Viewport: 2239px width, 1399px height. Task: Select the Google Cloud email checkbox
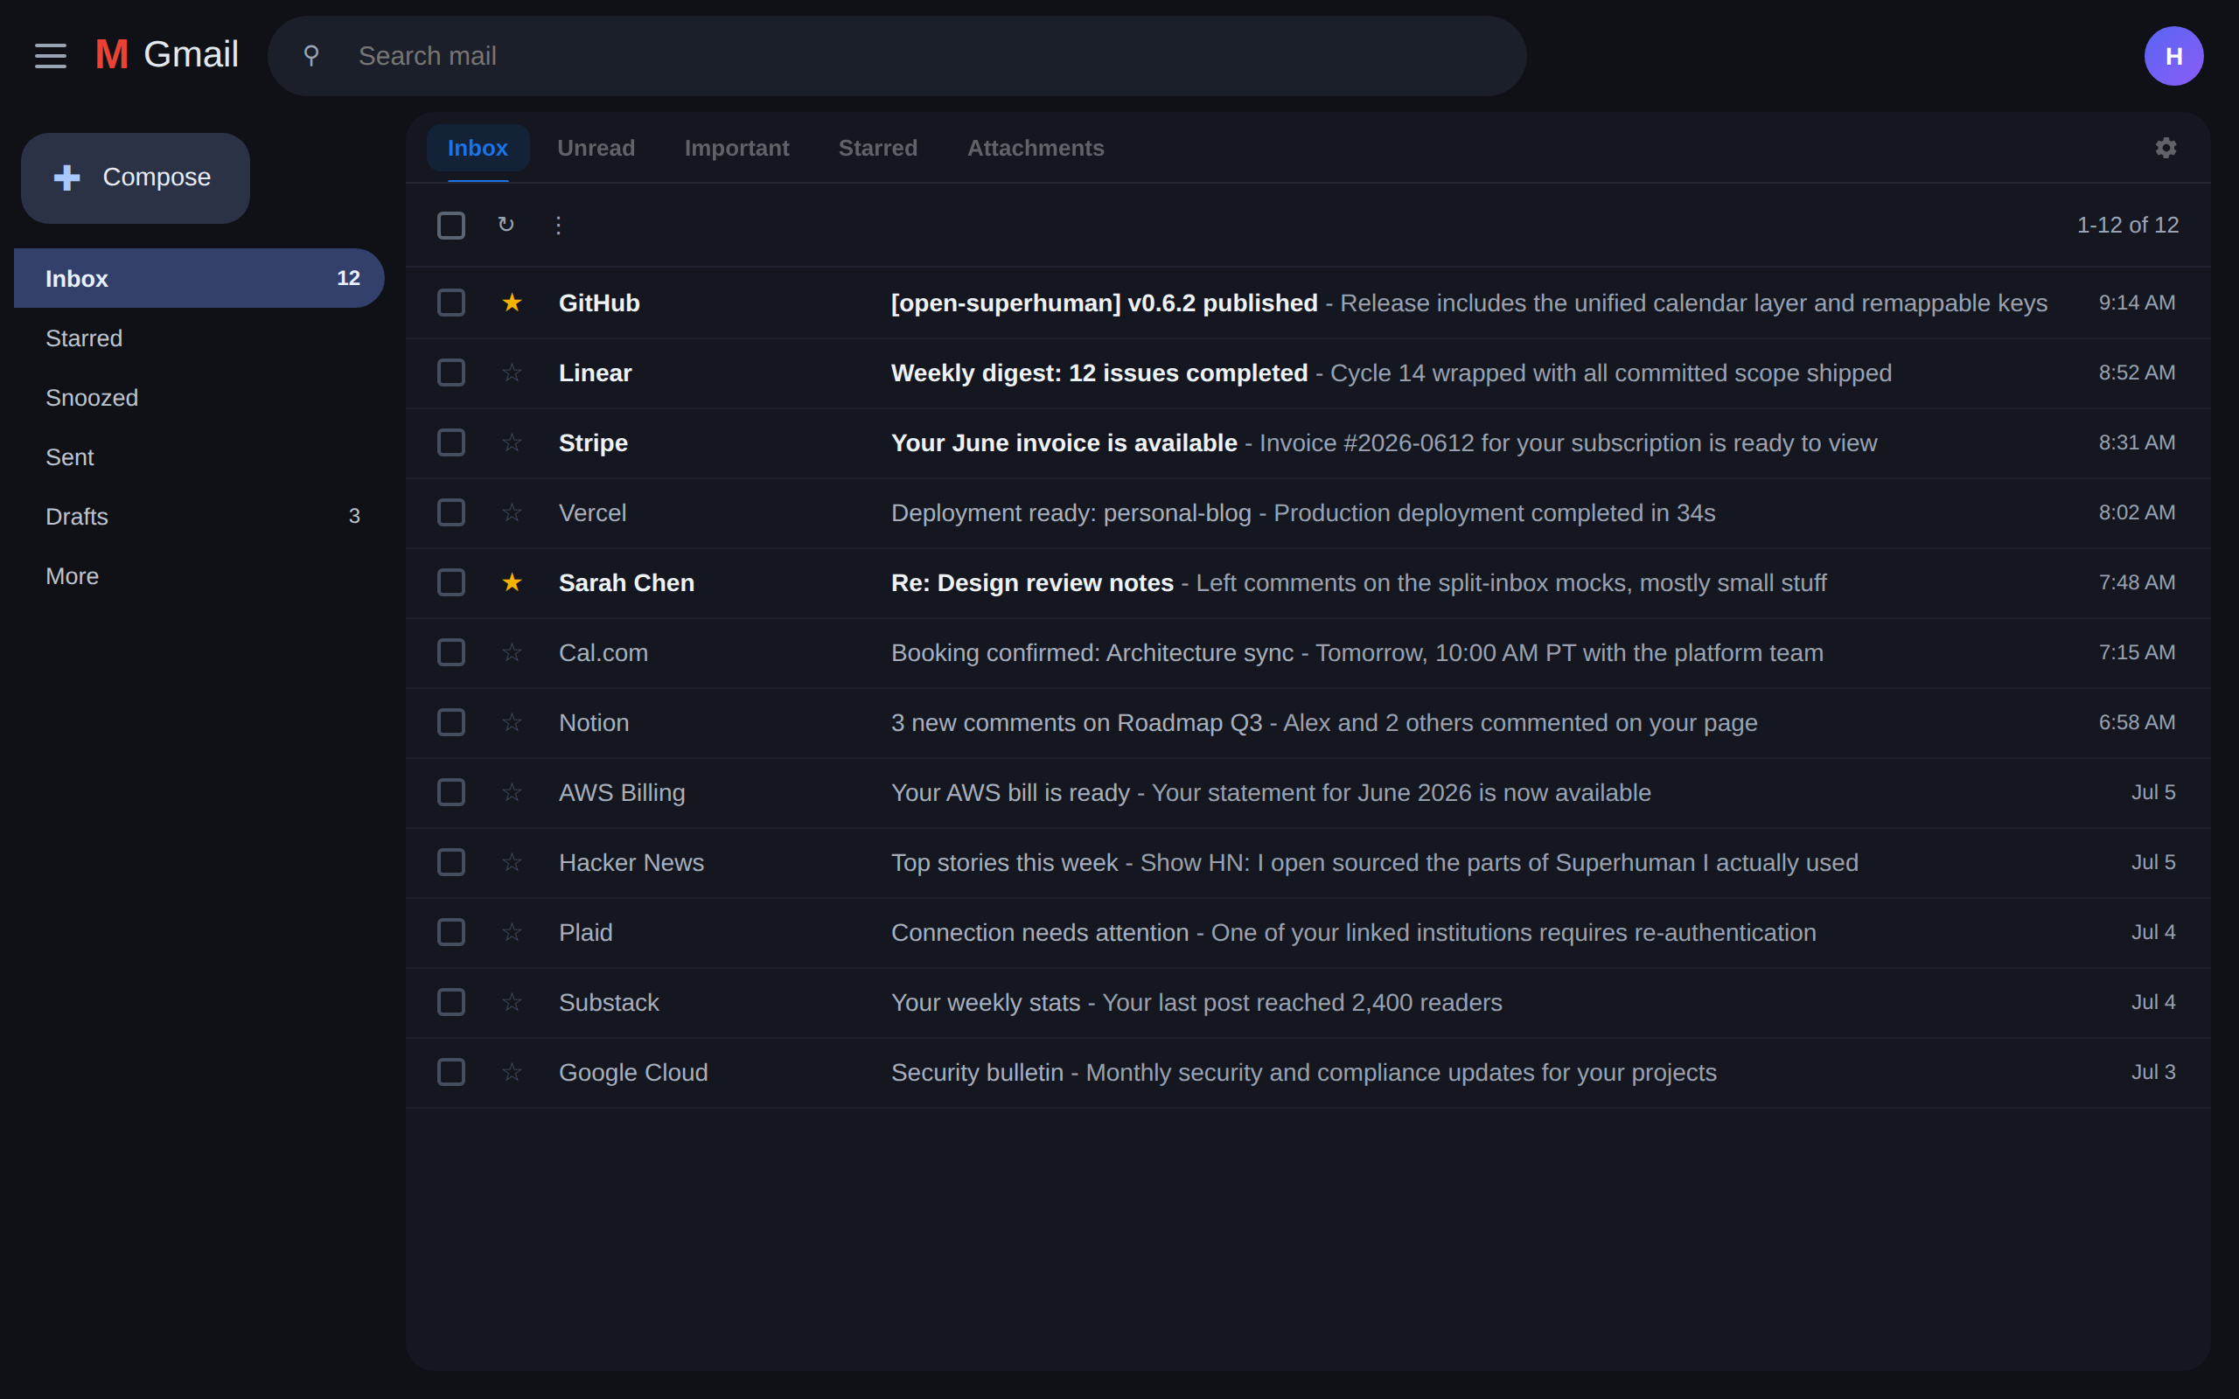pyautogui.click(x=450, y=1072)
